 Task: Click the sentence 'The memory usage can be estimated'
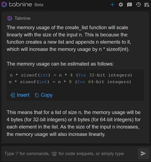point(60,64)
